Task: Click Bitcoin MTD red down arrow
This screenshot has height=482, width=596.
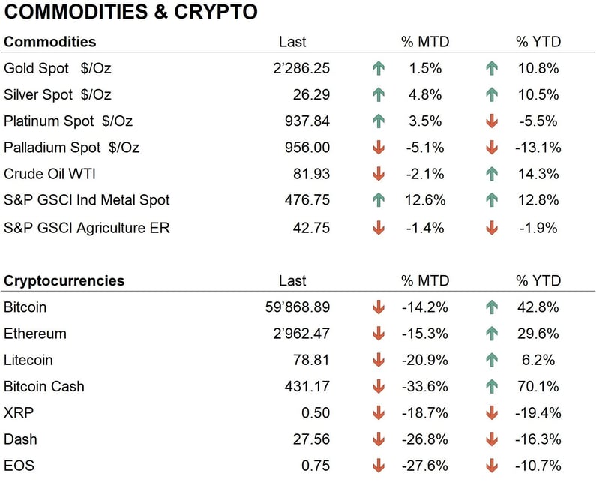Action: pyautogui.click(x=378, y=307)
